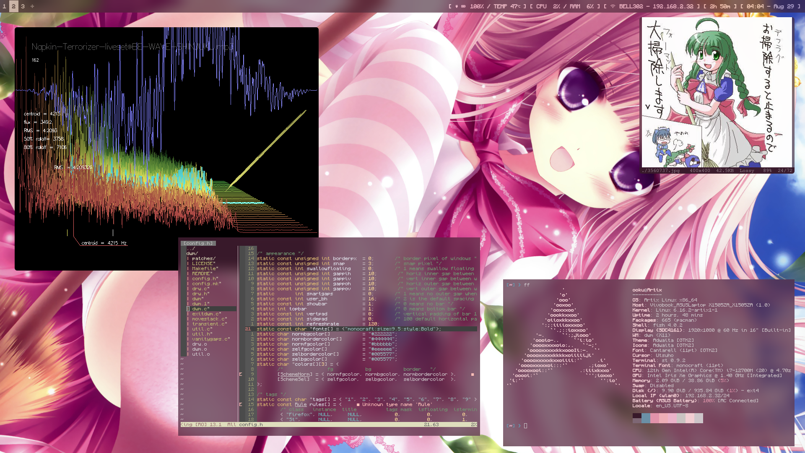Open config.h in the vim file tree
805x453 pixels.
coord(205,279)
